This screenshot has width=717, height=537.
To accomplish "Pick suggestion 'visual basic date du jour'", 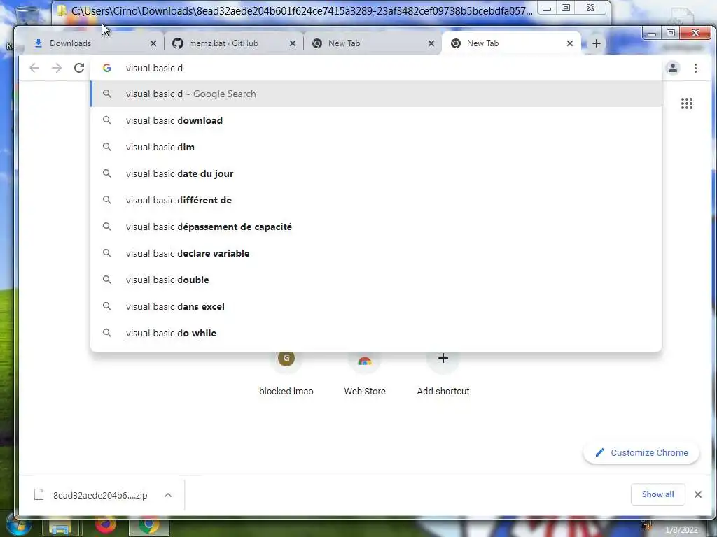I will pyautogui.click(x=376, y=173).
